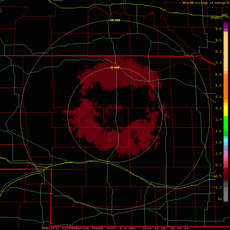Click the KLNX radar site identifier
The height and width of the screenshot is (230, 230).
[x=147, y=228]
